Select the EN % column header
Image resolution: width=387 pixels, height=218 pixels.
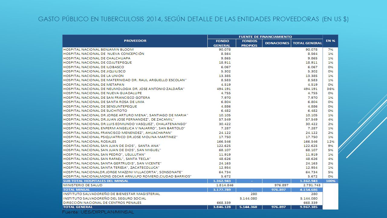[x=330, y=41]
